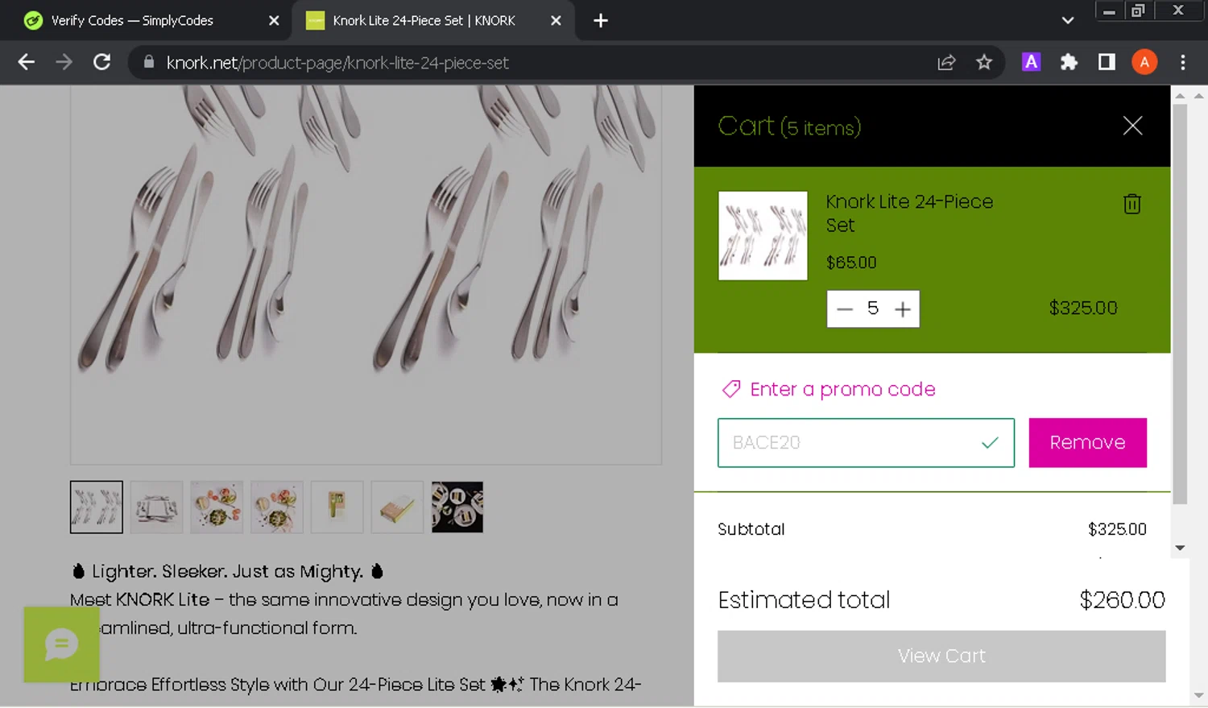Increase item quantity with plus
The height and width of the screenshot is (708, 1208).
[903, 309]
